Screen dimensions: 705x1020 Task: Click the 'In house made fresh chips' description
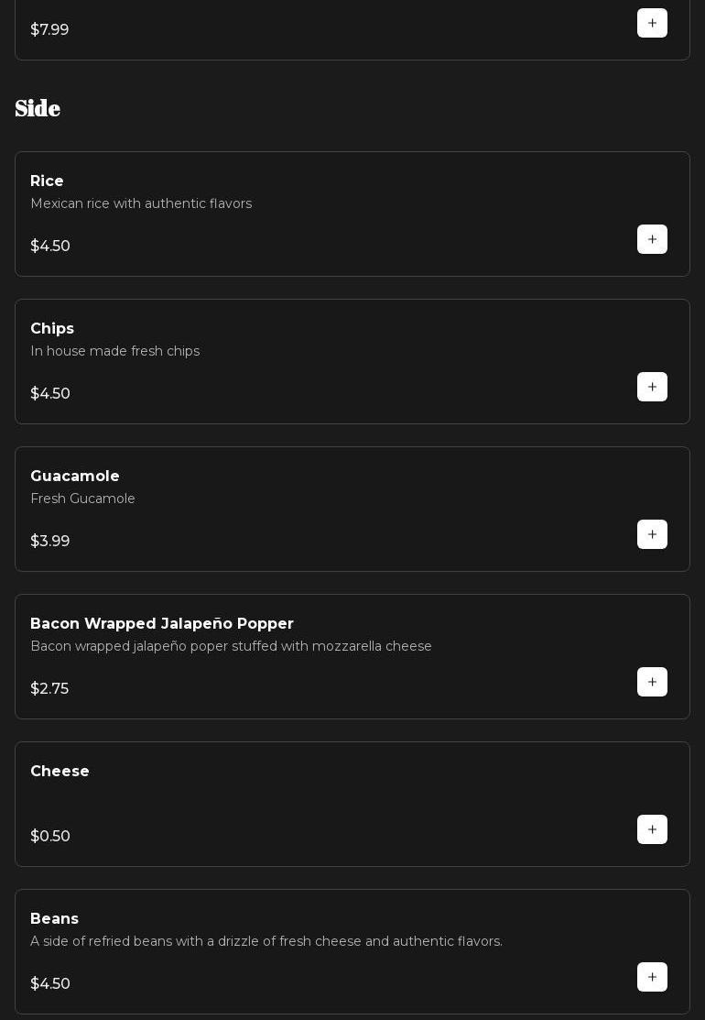pyautogui.click(x=114, y=351)
